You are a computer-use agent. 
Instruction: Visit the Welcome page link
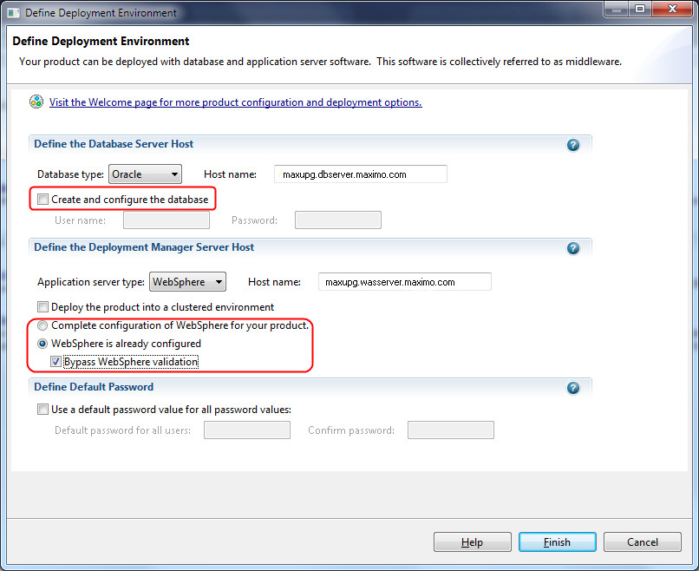(235, 102)
